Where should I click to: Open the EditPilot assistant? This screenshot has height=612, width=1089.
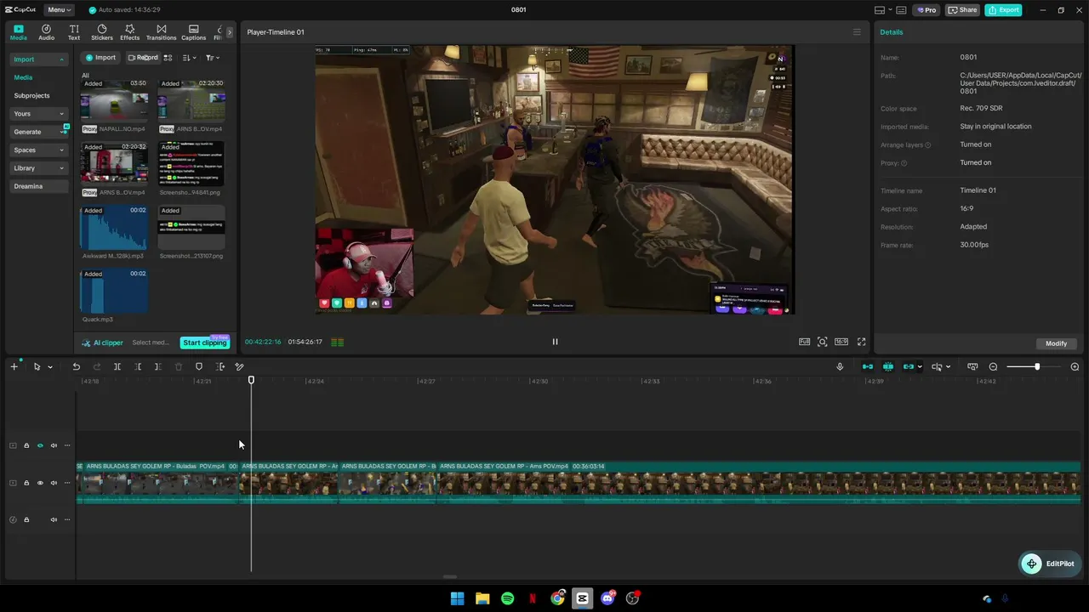[x=1049, y=564]
